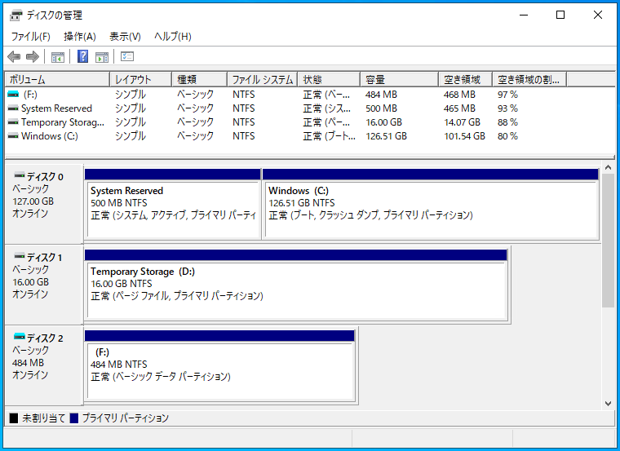
Task: Click the 101.54 GB free space cell
Action: click(465, 136)
